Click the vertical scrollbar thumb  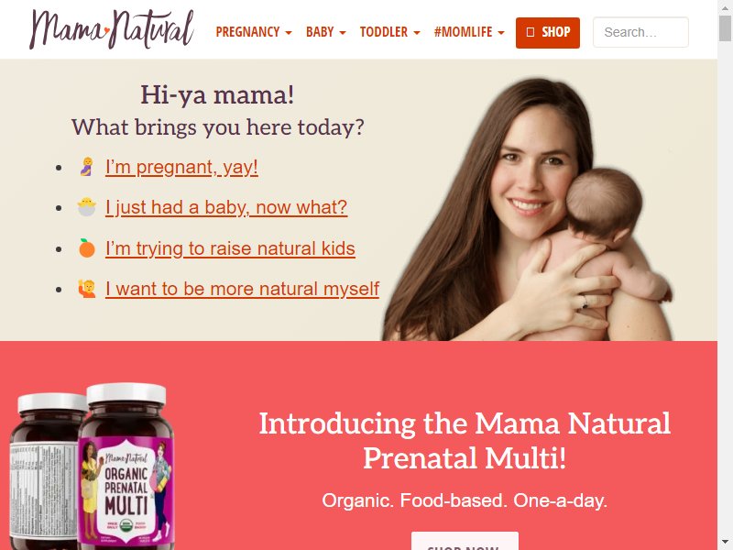point(725,28)
